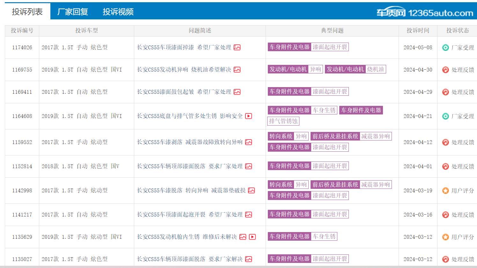This screenshot has height=268, width=477.
Task: Click 投诉状态 column header
Action: tap(458, 31)
